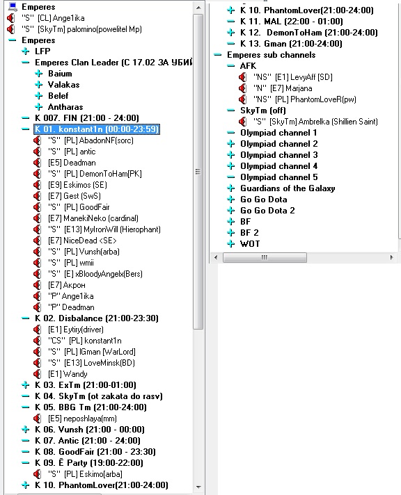The width and height of the screenshot is (401, 495).
Task: Click speaker icon of LoveMinsk(BD)
Action: coord(38,363)
